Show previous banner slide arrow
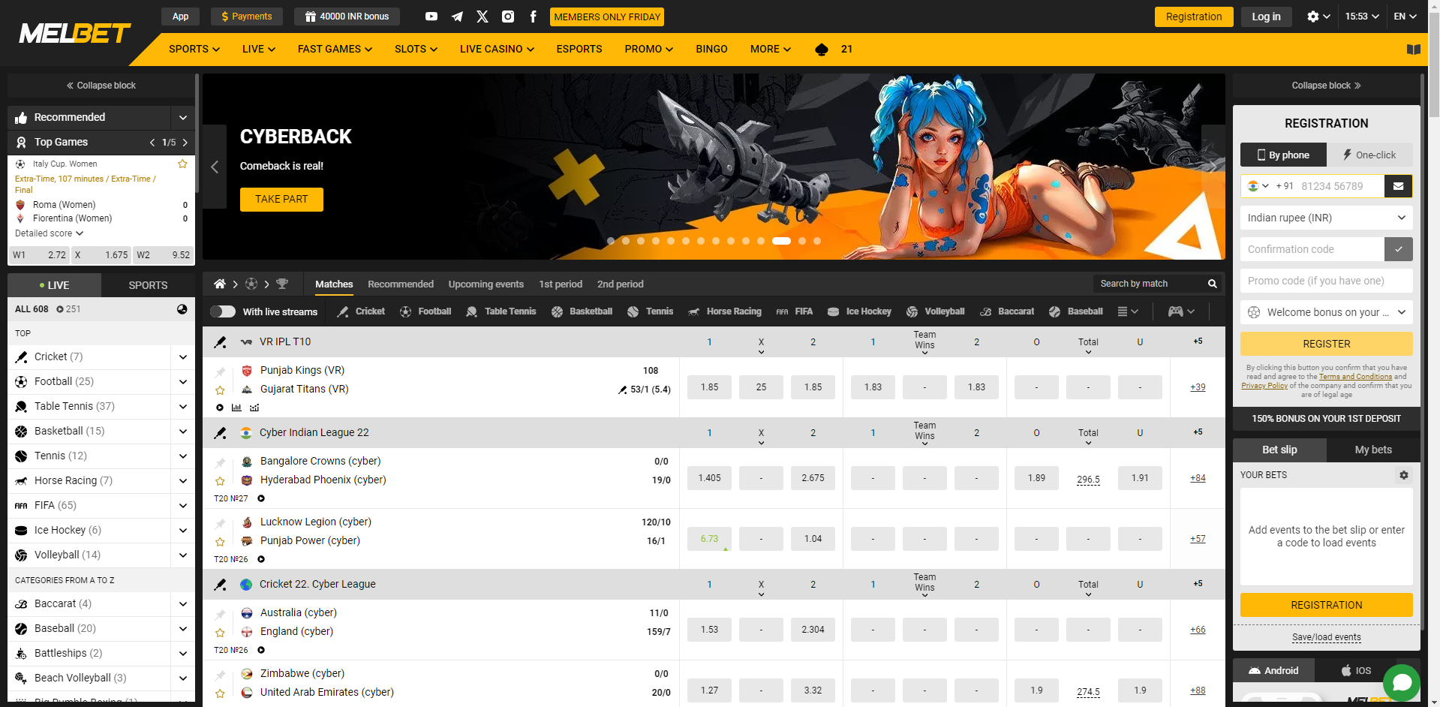The image size is (1440, 707). tap(215, 167)
